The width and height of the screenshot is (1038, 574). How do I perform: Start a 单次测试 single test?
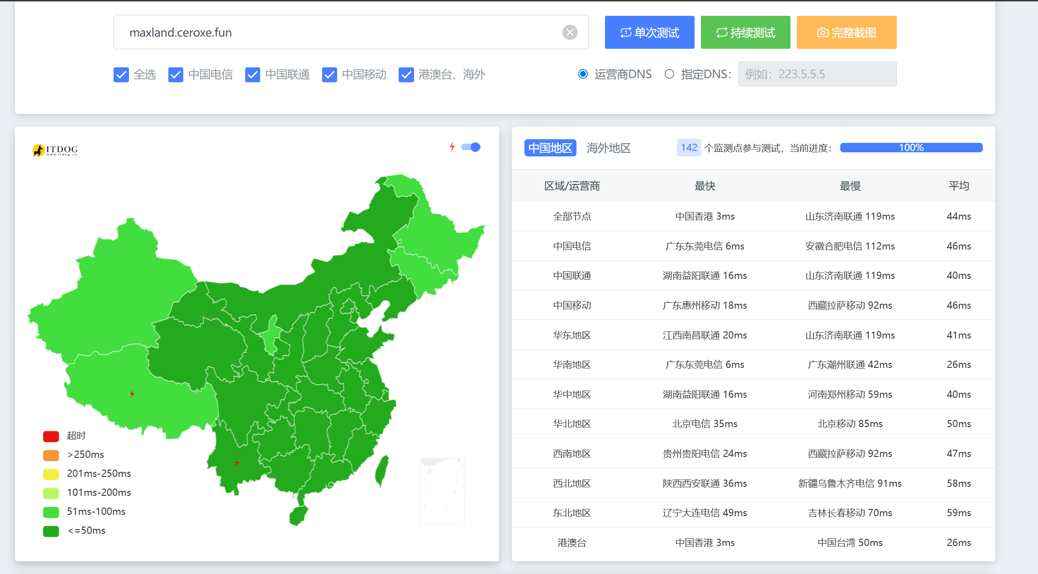tap(649, 33)
